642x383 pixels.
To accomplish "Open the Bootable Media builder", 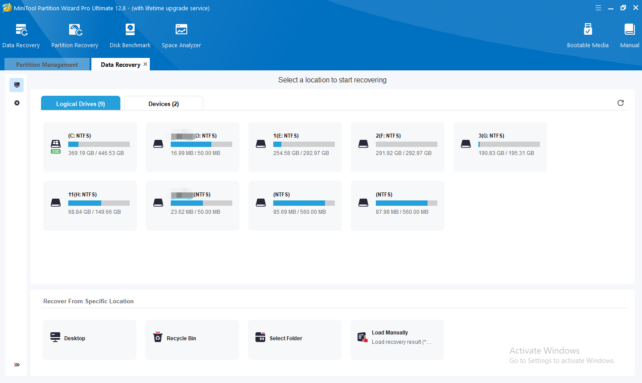I will pos(588,36).
